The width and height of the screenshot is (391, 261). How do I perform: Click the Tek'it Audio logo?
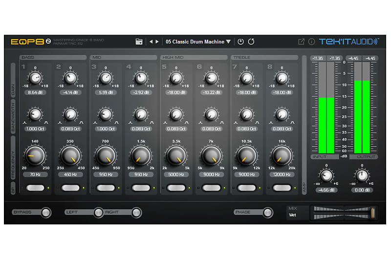point(349,42)
